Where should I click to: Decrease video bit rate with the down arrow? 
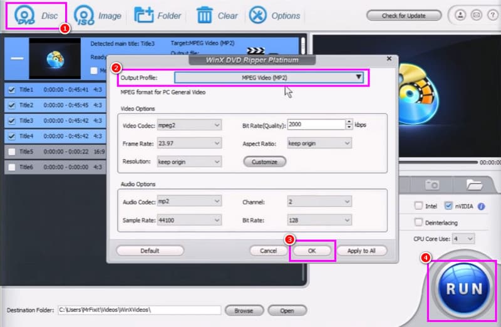pyautogui.click(x=349, y=127)
